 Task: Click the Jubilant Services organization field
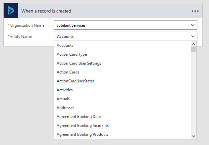click(126, 25)
